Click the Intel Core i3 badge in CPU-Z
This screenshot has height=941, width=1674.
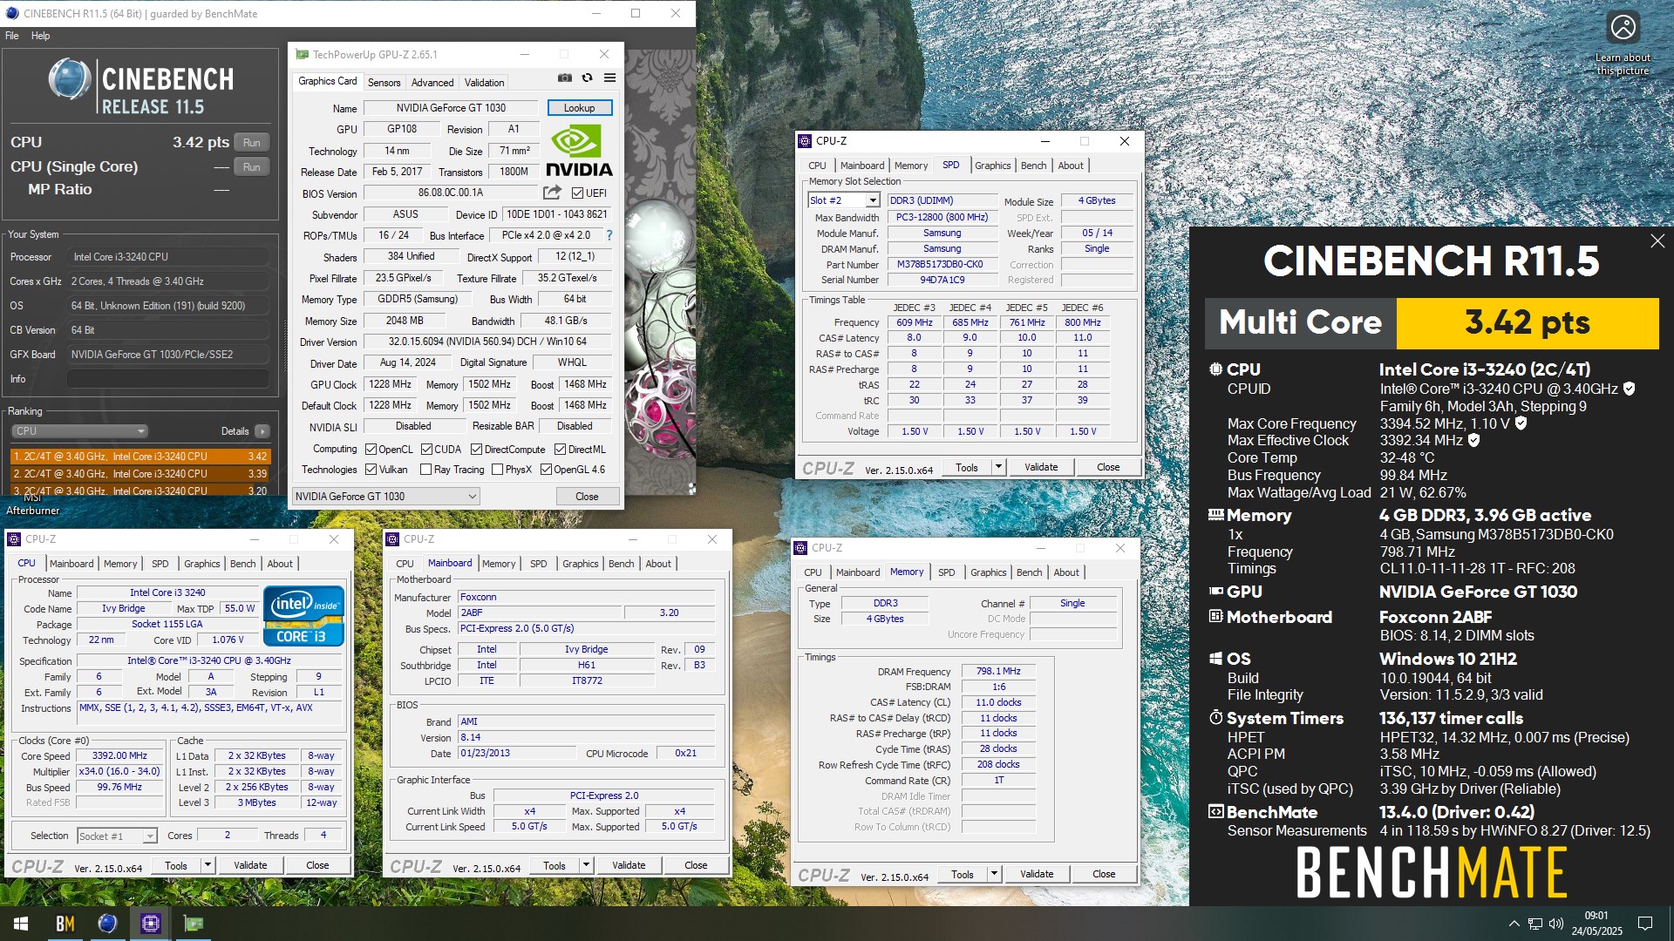(x=305, y=616)
